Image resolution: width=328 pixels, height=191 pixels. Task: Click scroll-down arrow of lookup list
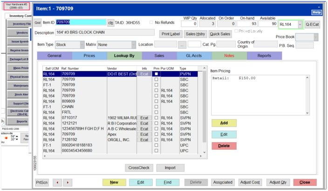(205, 152)
